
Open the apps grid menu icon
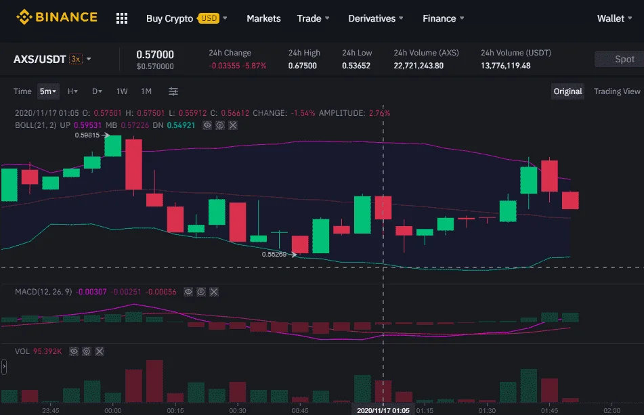pyautogui.click(x=122, y=18)
